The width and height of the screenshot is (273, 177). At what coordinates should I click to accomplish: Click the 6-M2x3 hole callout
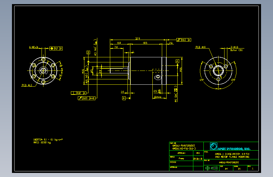pos(33,47)
